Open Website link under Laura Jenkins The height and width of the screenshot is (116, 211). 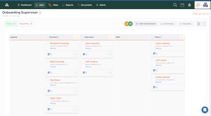[x=158, y=48]
